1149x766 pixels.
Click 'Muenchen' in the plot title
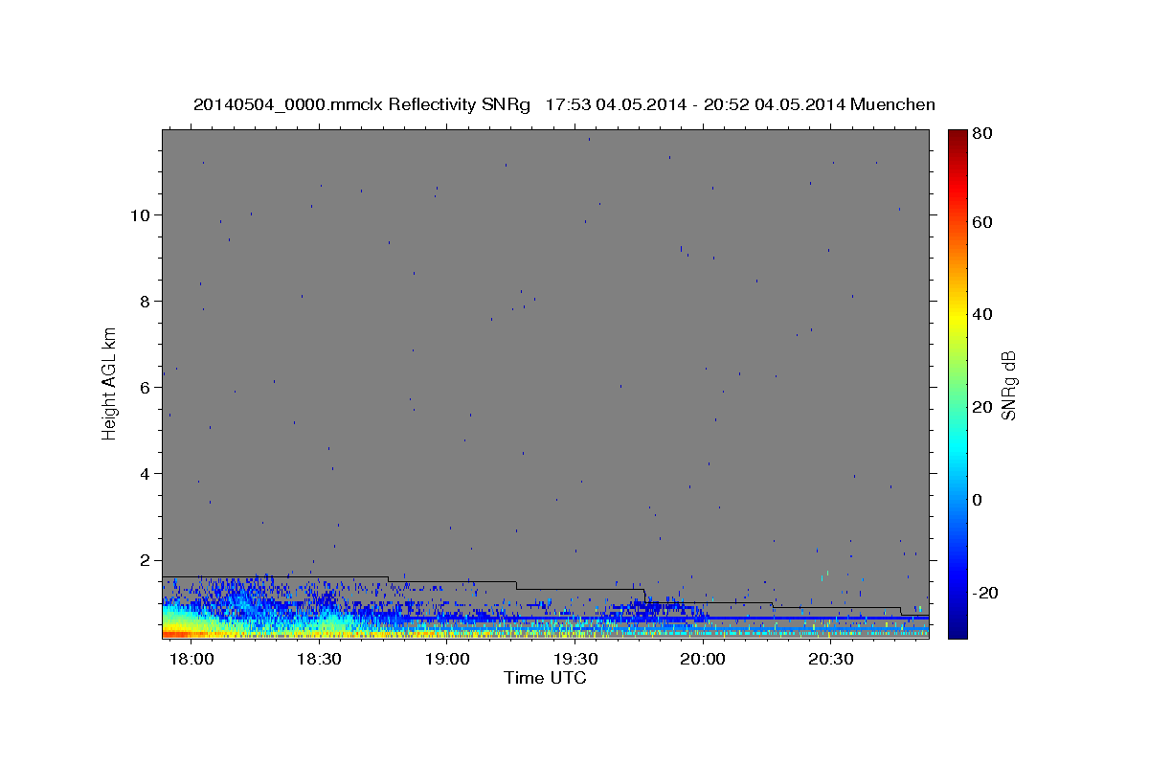point(892,104)
